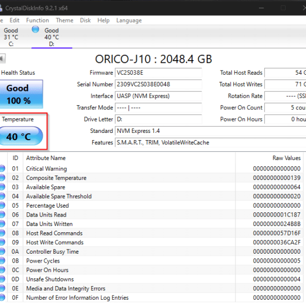306x306 pixels.
Task: Click the status orb for Critical Warning row
Action: 2,168
